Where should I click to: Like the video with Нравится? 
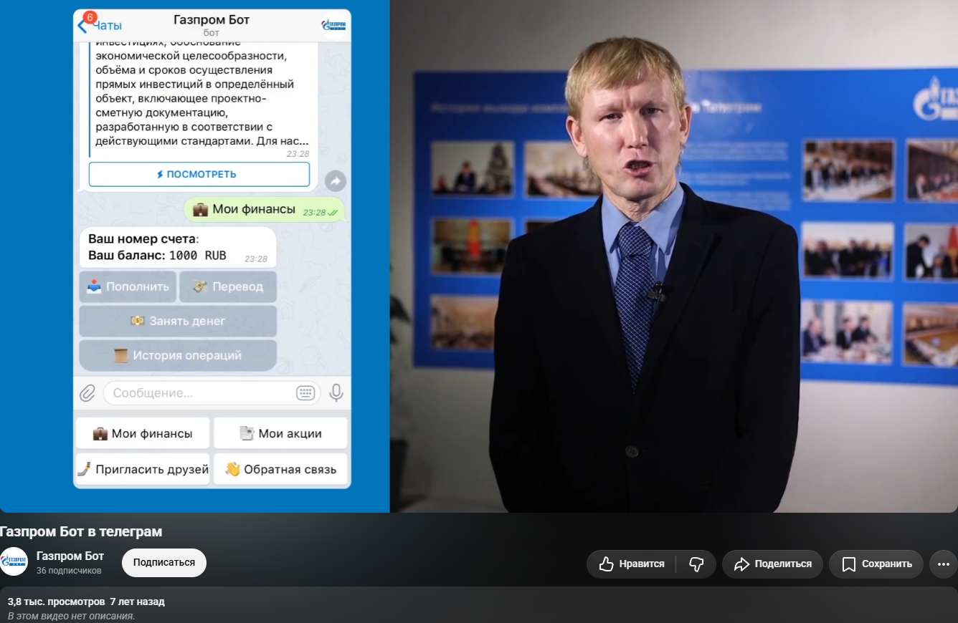click(632, 564)
